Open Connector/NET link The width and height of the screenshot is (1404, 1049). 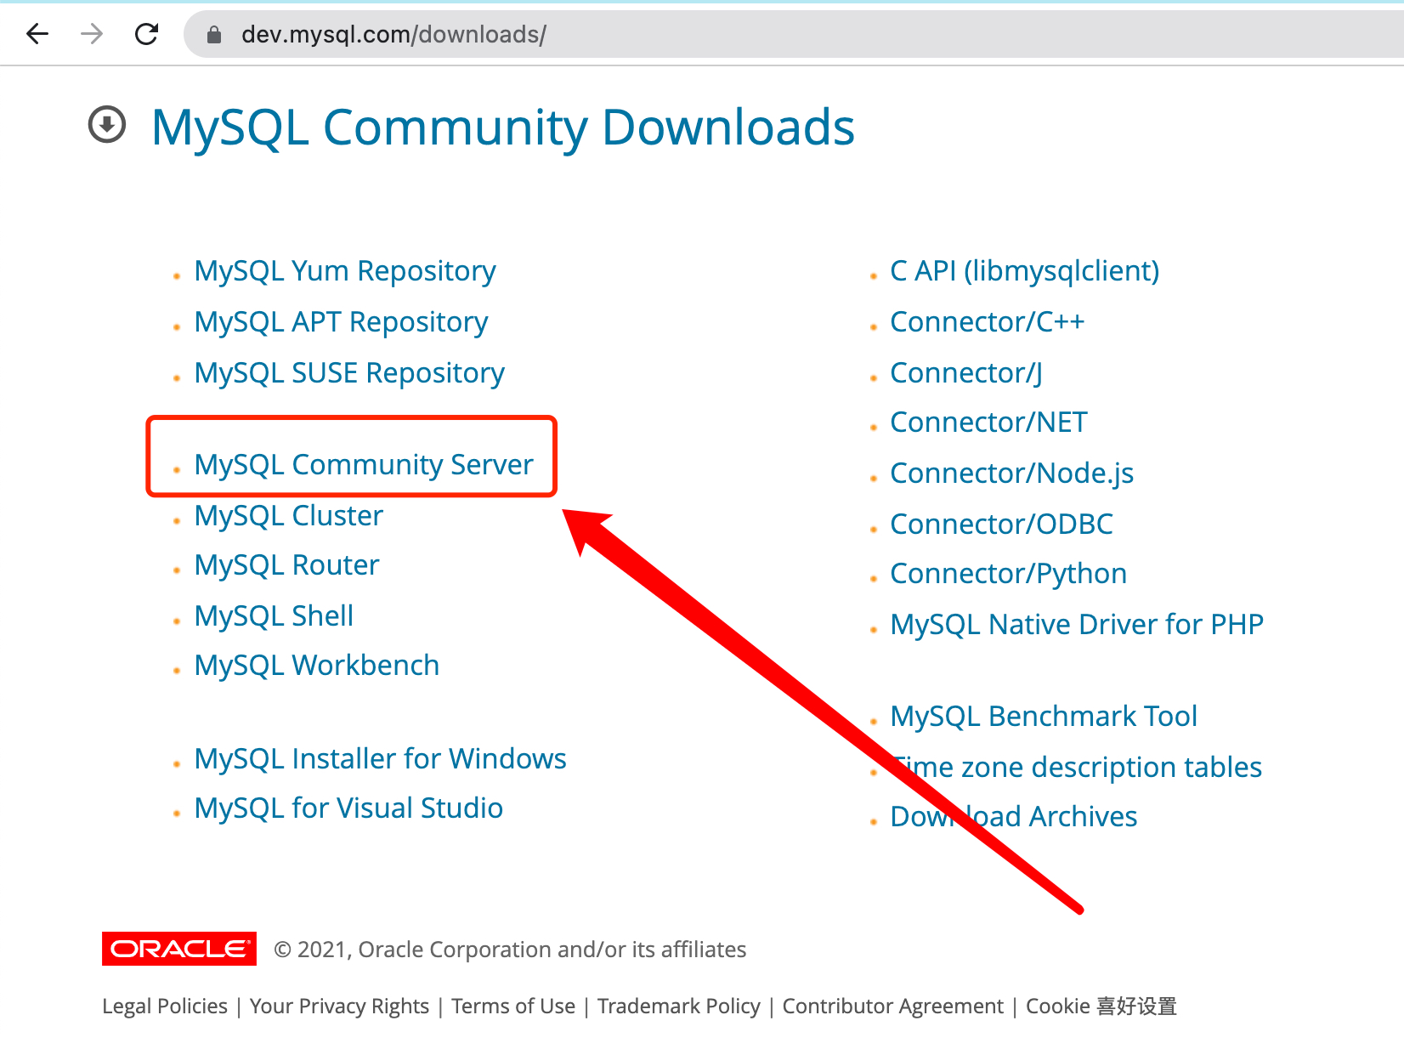click(x=988, y=422)
